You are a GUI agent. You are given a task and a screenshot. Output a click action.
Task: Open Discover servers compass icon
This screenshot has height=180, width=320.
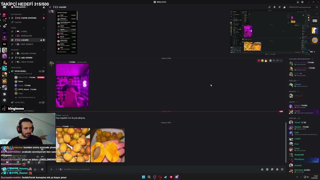[4, 100]
